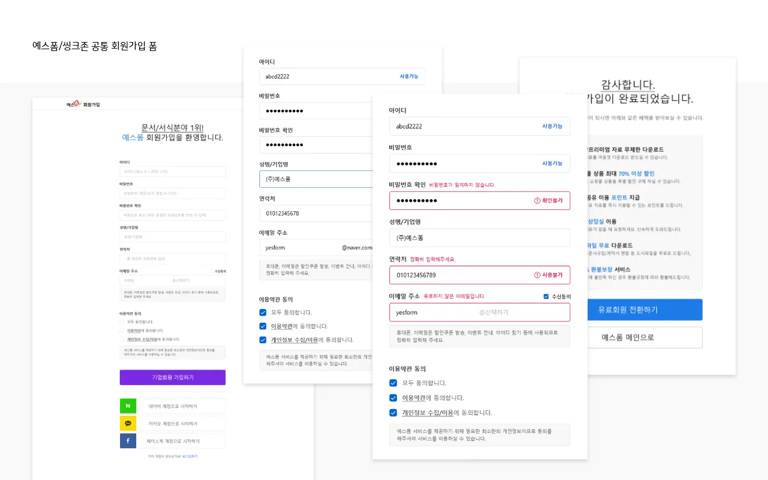Click the warning icon beside 확인불가

(539, 200)
